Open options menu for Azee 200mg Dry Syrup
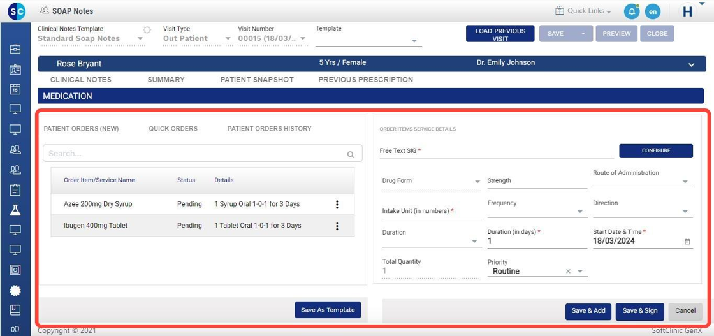The height and width of the screenshot is (336, 714). [337, 205]
